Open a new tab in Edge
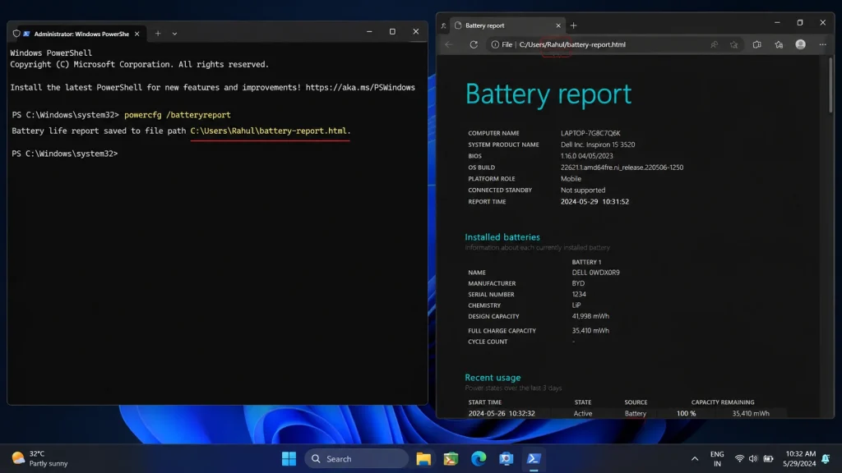The image size is (842, 473). (573, 25)
